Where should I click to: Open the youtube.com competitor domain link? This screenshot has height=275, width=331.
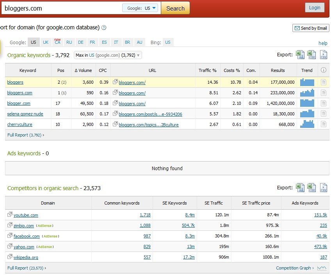pyautogui.click(x=26, y=215)
